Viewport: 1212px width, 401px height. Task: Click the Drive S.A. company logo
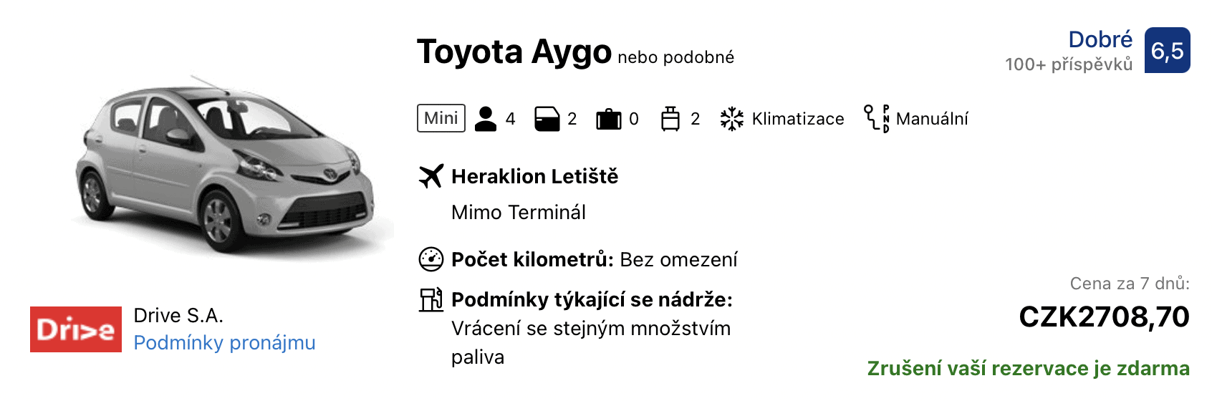click(x=76, y=329)
